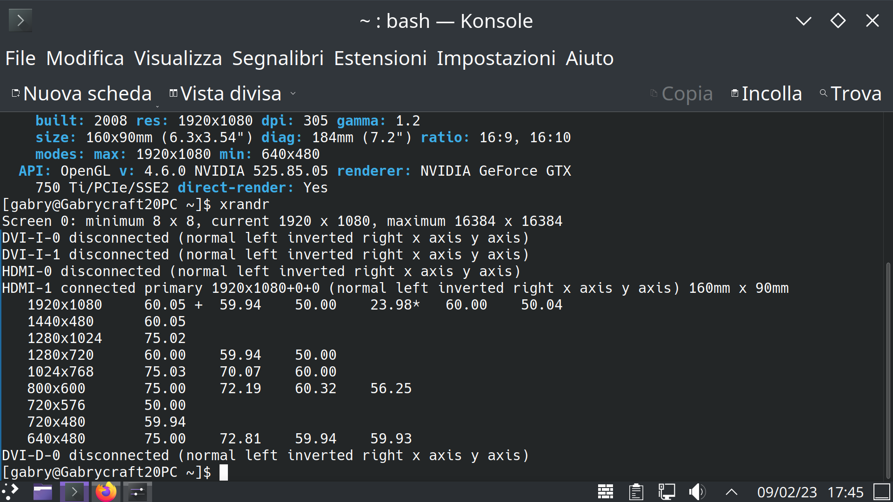Close the Konsole window
This screenshot has width=893, height=502.
[873, 20]
